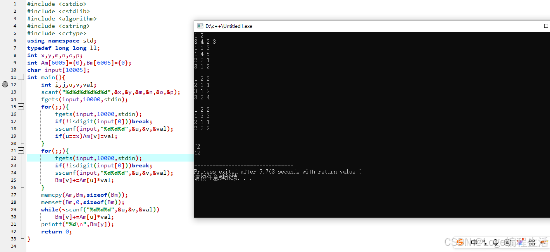The image size is (550, 252).
Task: Toggle the breakpoint marker on line 12
Action: pyautogui.click(x=5, y=85)
